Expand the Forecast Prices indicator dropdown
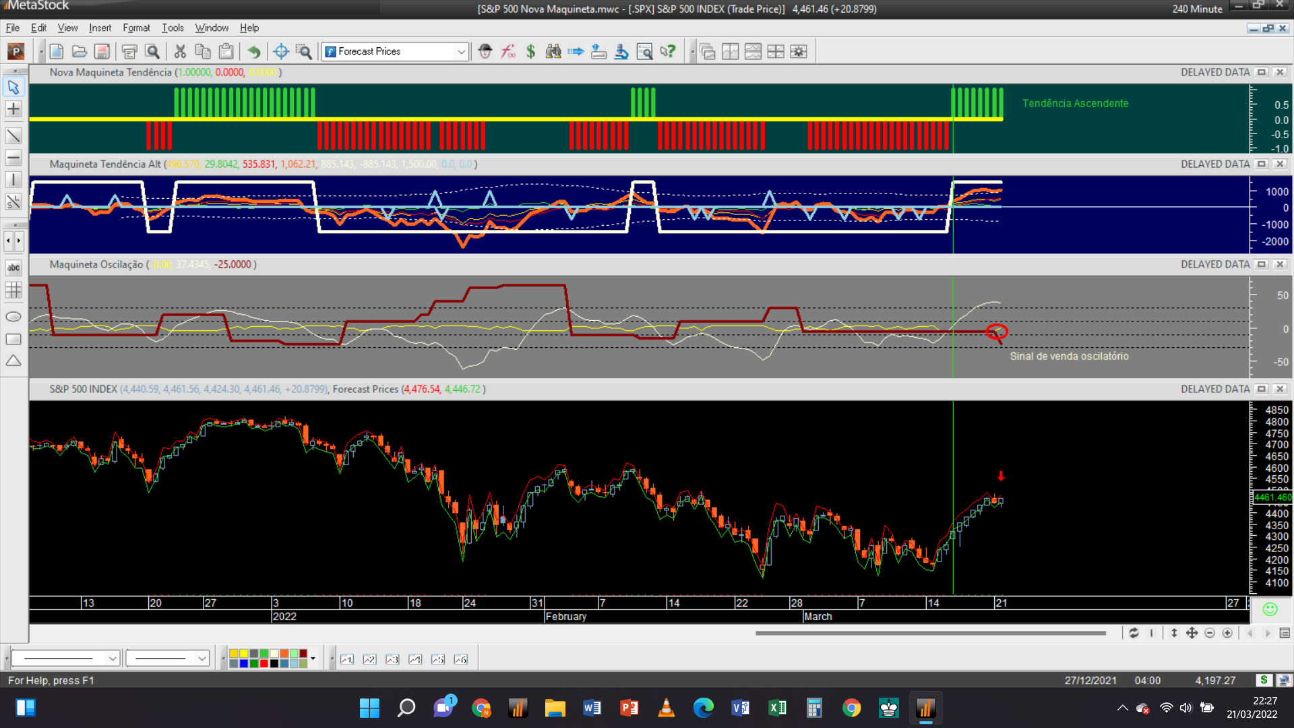1294x728 pixels. [x=461, y=51]
